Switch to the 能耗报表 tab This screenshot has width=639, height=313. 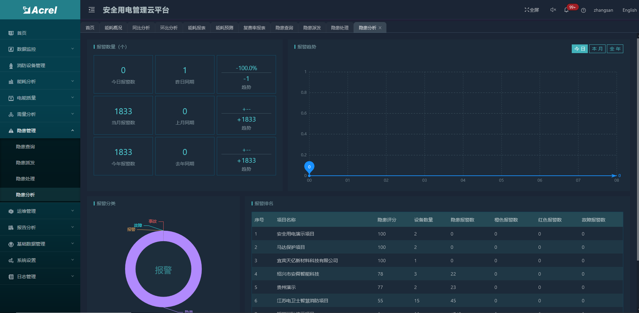point(197,28)
